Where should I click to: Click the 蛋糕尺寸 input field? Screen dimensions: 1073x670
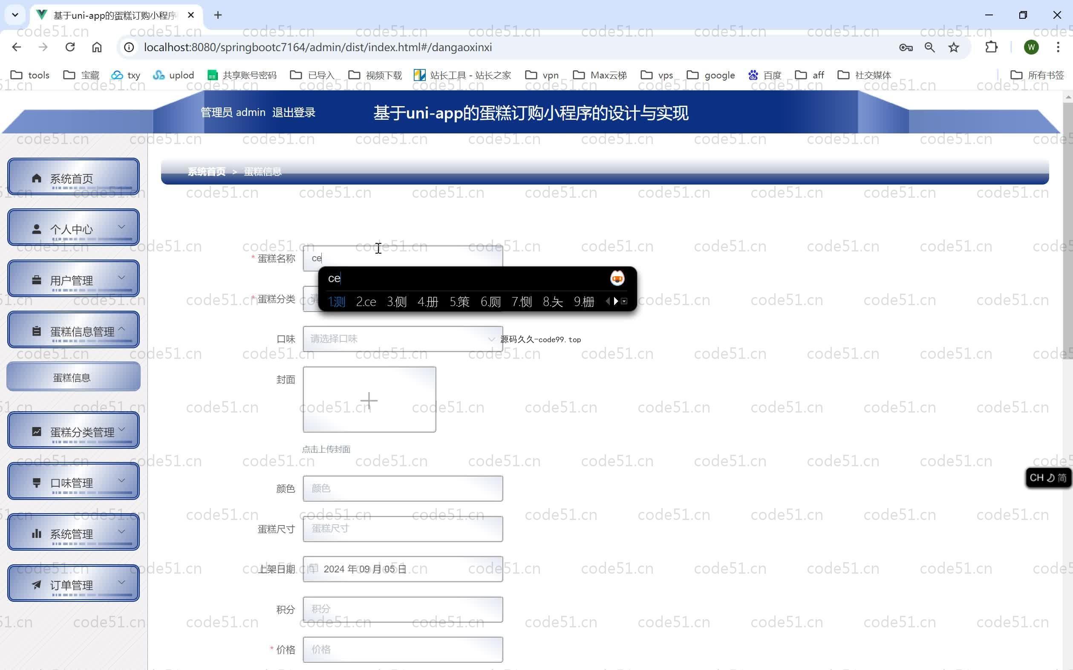[403, 529]
